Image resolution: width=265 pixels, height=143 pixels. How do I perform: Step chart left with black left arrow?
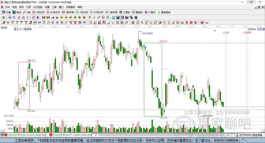(x=53, y=18)
